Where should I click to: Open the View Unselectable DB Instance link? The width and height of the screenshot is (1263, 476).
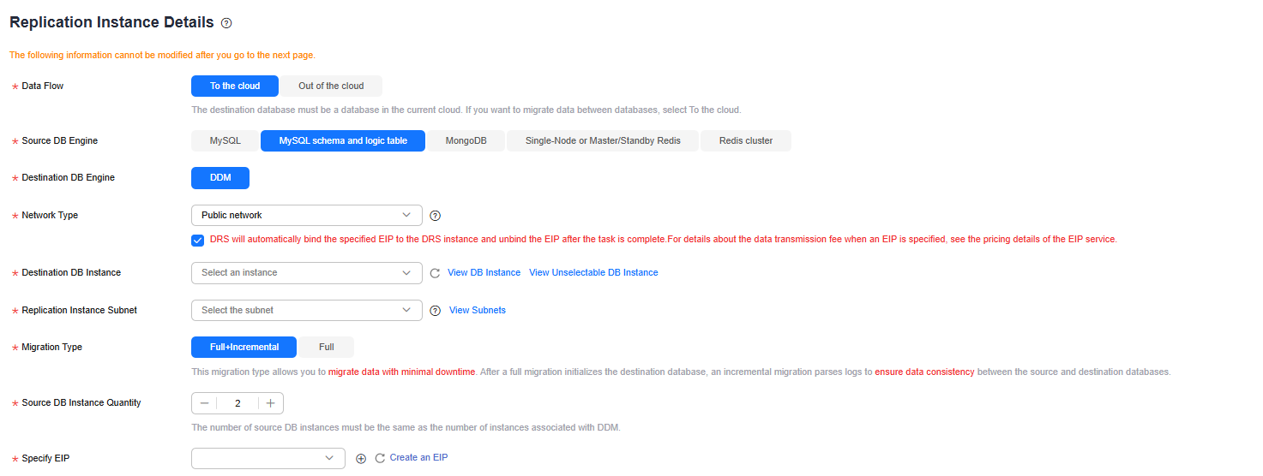[x=593, y=273]
